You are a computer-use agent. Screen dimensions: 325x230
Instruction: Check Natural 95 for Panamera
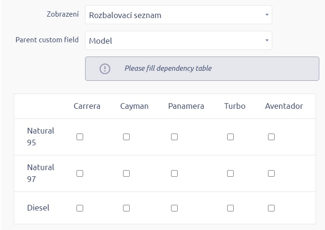tap(174, 137)
